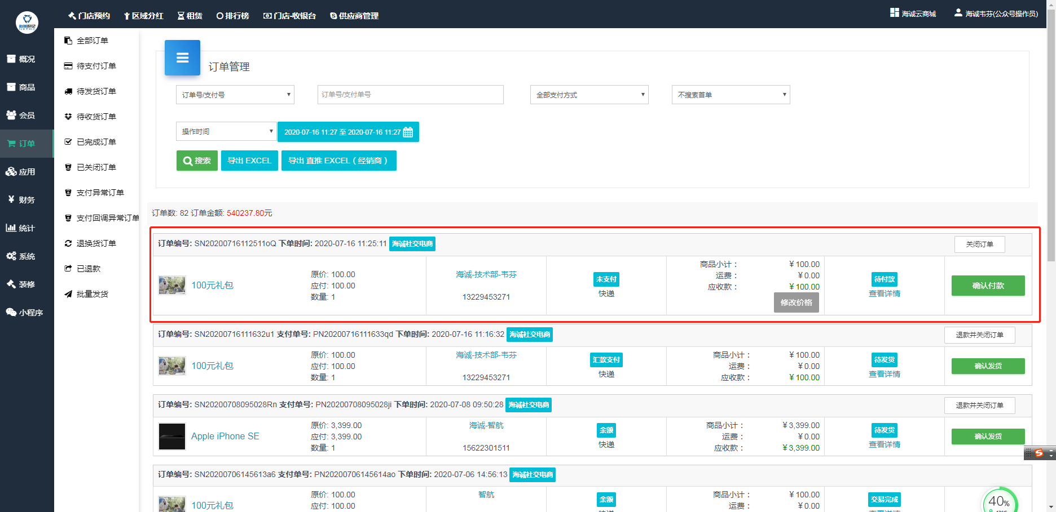Screen dimensions: 1056x512
Task: Open the 海诚云商城 grid icon
Action: click(894, 13)
